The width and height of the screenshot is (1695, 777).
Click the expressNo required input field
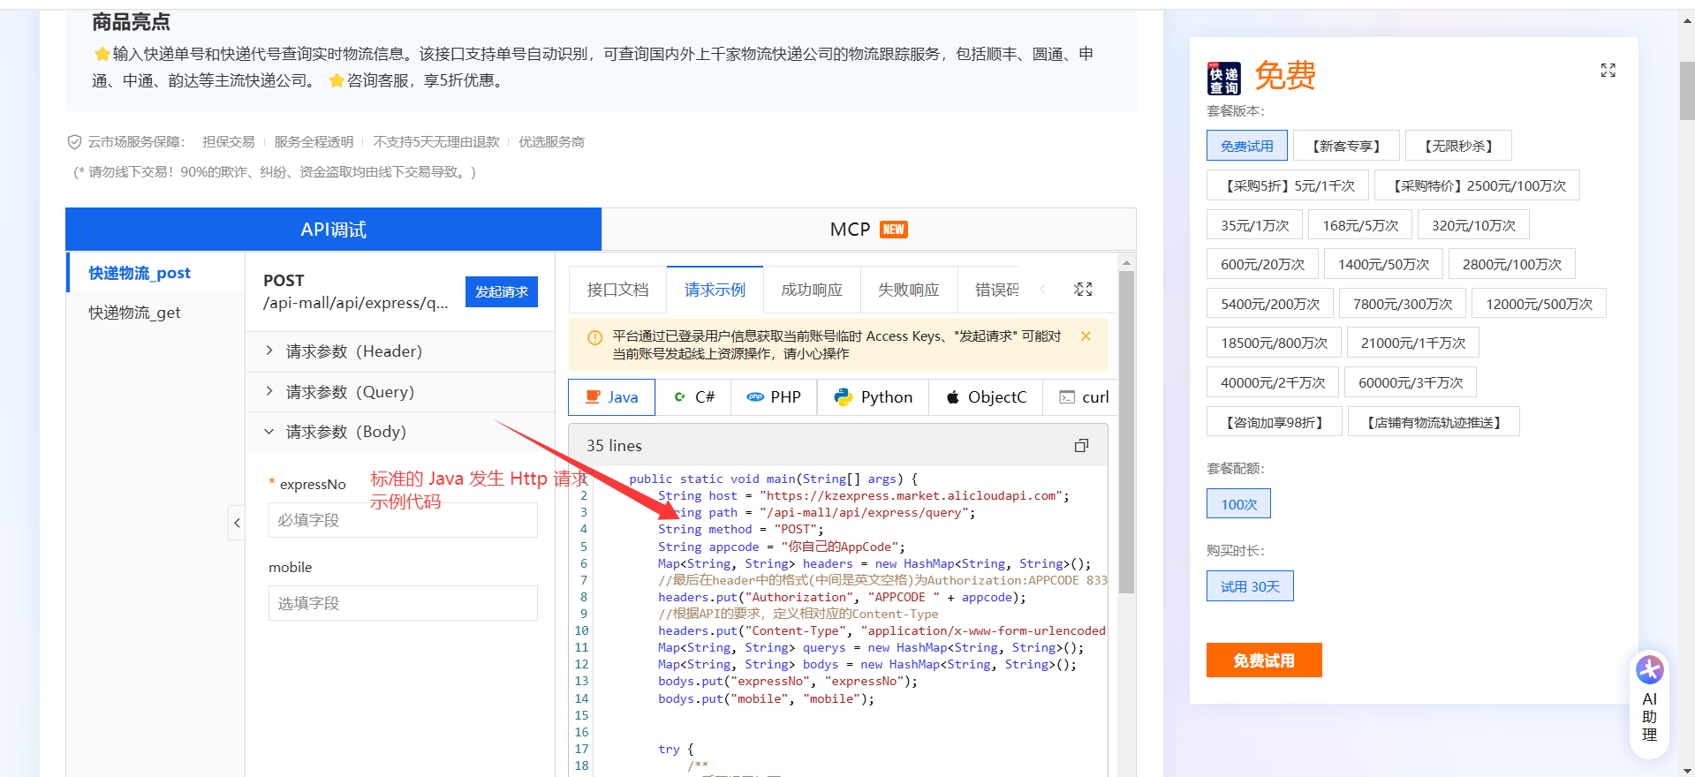(x=403, y=520)
